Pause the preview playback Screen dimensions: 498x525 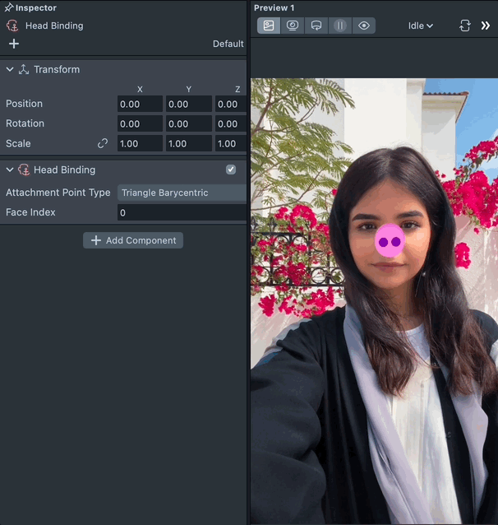coord(340,26)
